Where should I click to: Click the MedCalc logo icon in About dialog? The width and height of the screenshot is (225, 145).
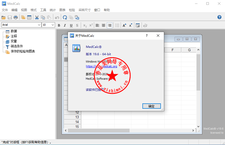[76, 48]
